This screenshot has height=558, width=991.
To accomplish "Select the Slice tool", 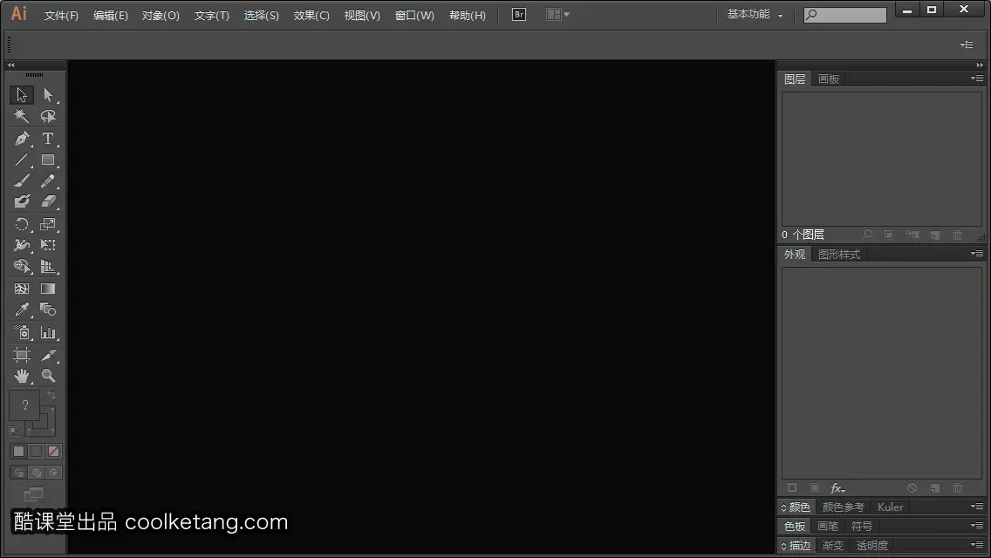I will click(48, 355).
